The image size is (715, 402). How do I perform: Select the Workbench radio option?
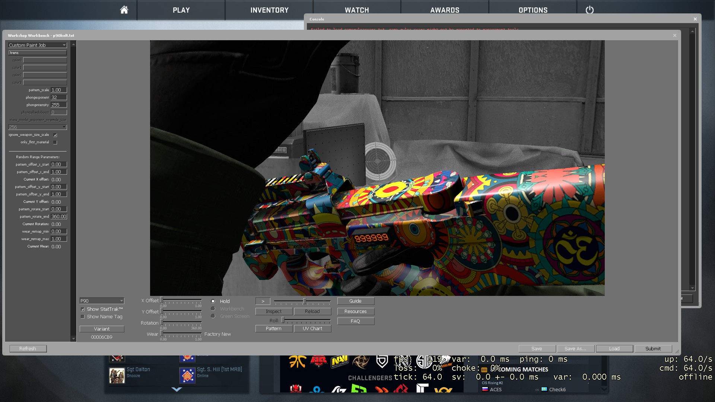pos(213,309)
